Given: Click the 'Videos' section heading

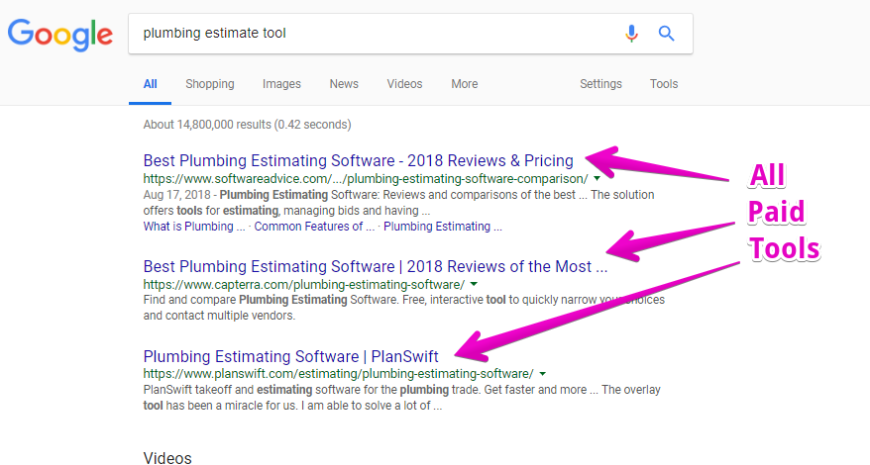Looking at the screenshot, I should tap(167, 458).
